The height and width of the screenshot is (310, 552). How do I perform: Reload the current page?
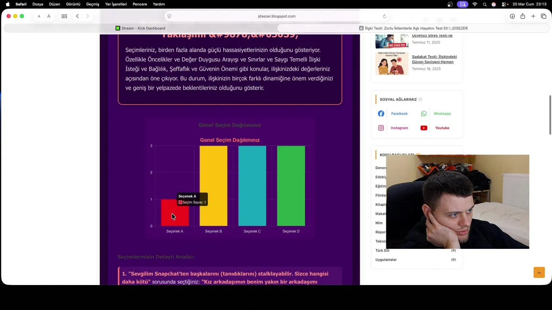point(384,16)
